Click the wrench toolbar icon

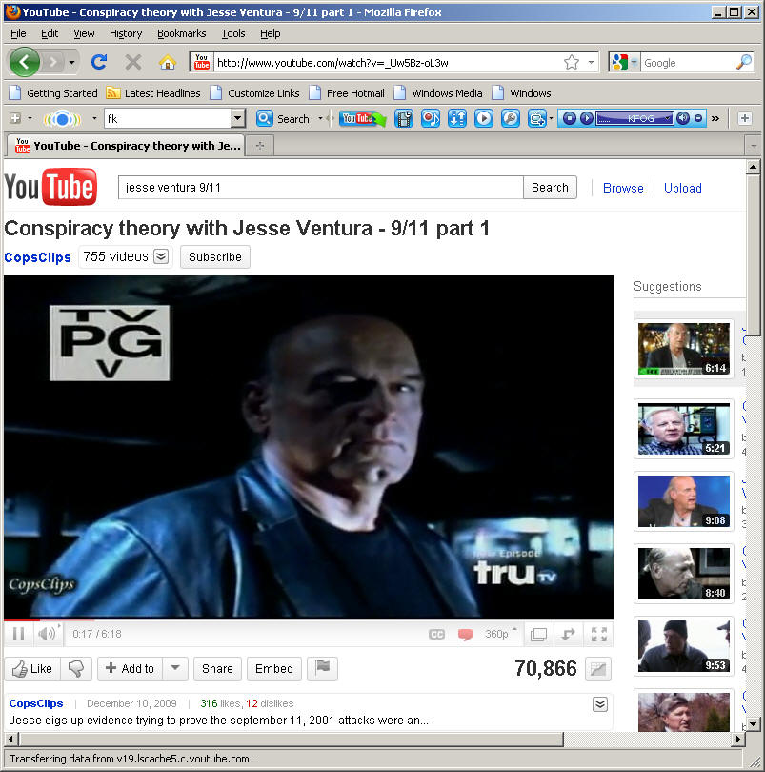pos(511,118)
